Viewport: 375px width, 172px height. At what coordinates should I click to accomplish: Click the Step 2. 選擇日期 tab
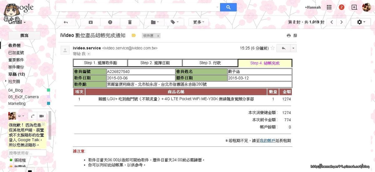[155, 63]
